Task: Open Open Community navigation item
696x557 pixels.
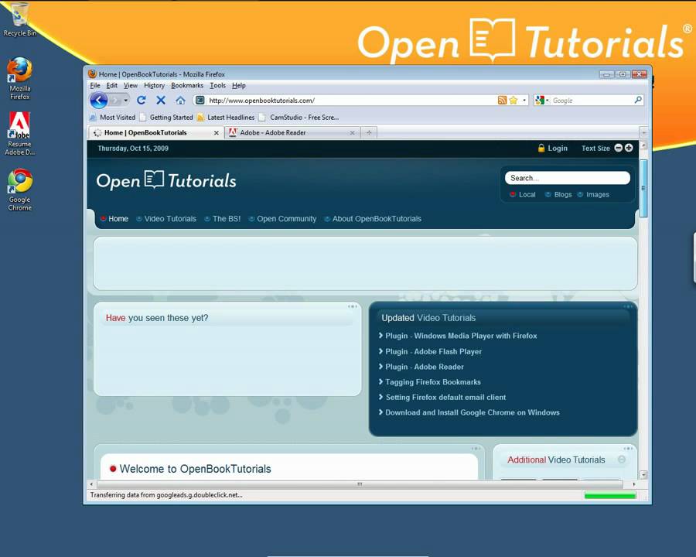Action: (x=282, y=218)
